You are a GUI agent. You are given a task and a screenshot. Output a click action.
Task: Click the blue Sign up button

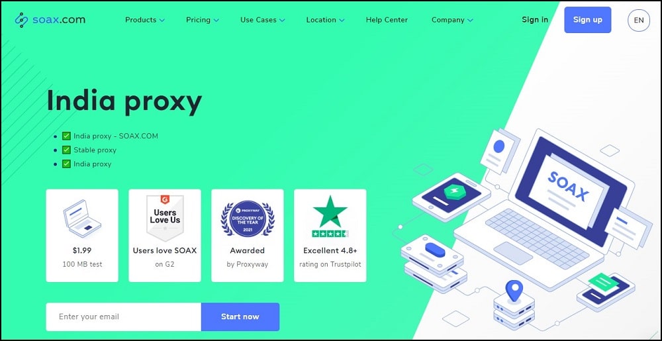[x=588, y=20]
